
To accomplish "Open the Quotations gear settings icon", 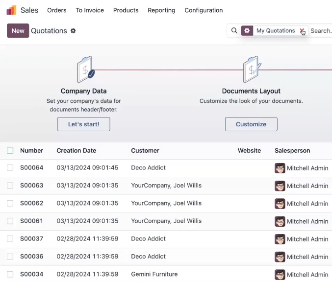I will [x=73, y=31].
